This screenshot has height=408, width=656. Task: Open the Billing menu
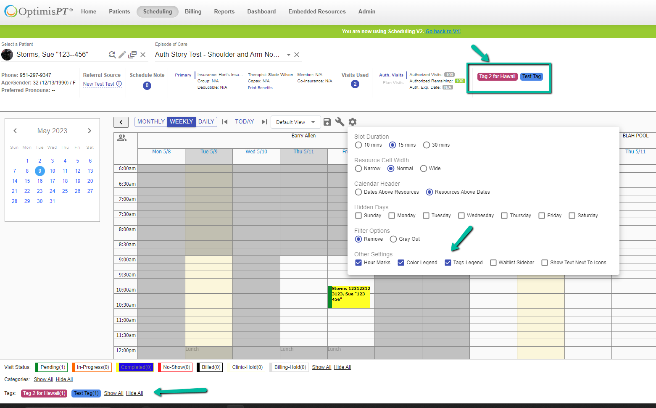[x=193, y=11]
